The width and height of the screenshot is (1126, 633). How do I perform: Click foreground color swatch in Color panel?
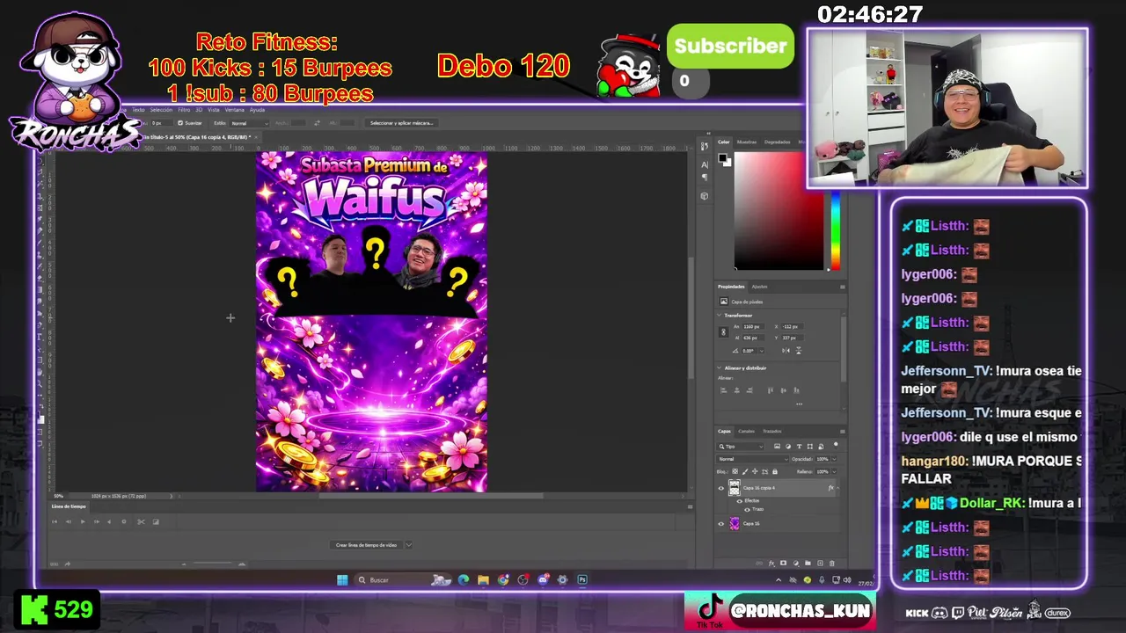[722, 157]
